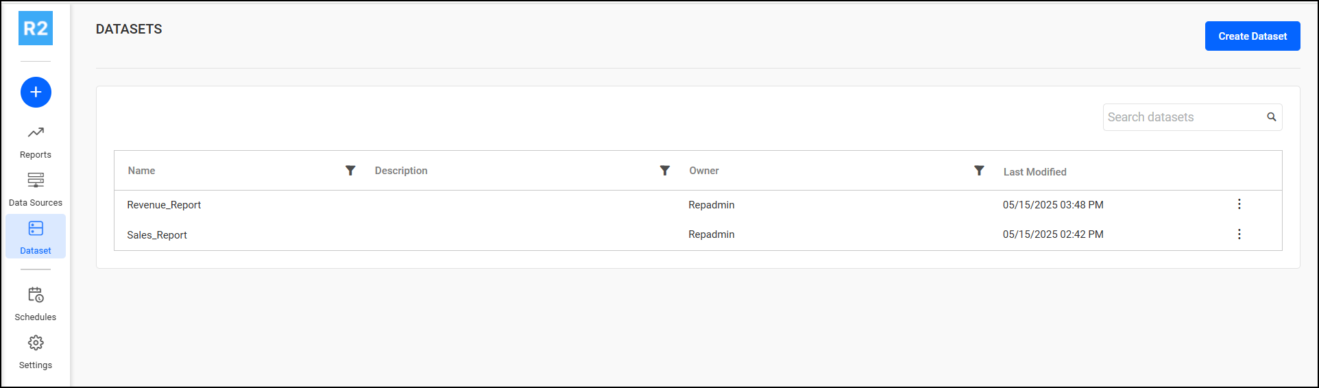
Task: Open more options for Revenue_Report
Action: [1239, 204]
